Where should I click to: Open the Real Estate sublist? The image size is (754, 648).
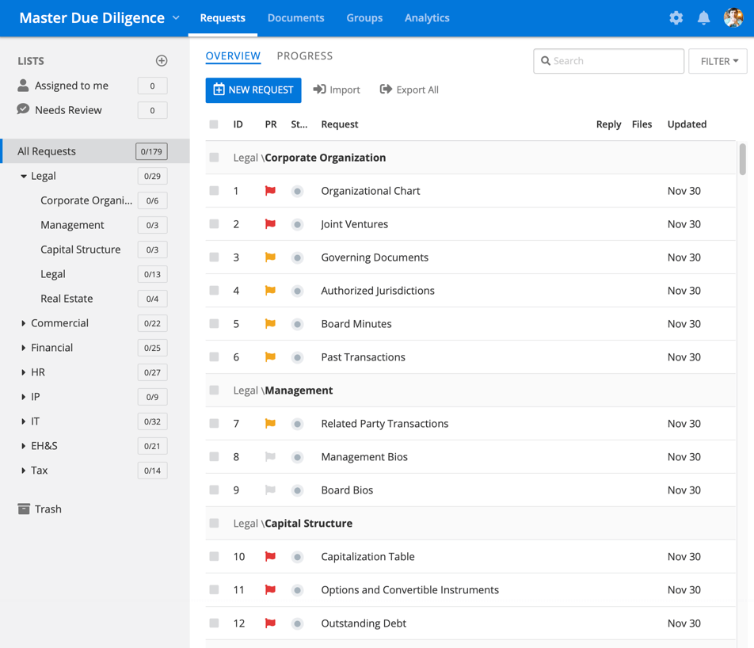[67, 299]
